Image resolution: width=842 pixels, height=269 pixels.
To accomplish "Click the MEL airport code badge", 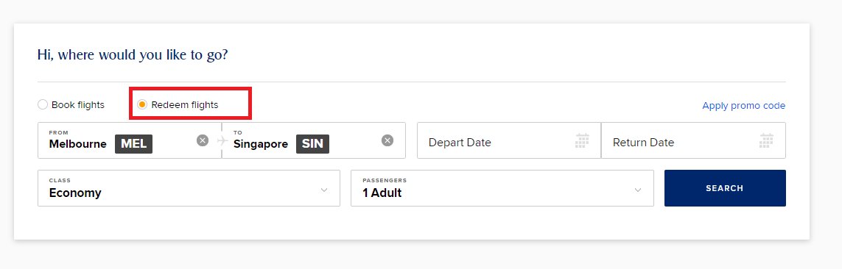I will click(134, 143).
